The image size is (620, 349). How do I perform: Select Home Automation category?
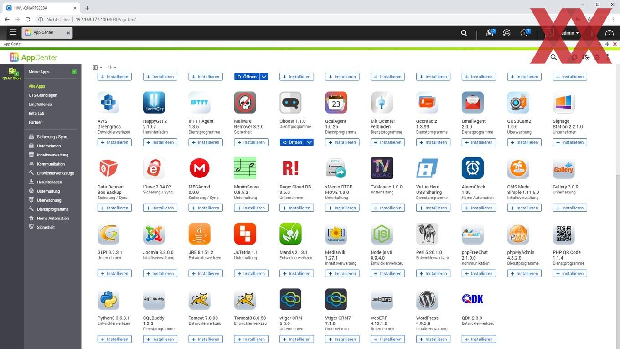52,218
